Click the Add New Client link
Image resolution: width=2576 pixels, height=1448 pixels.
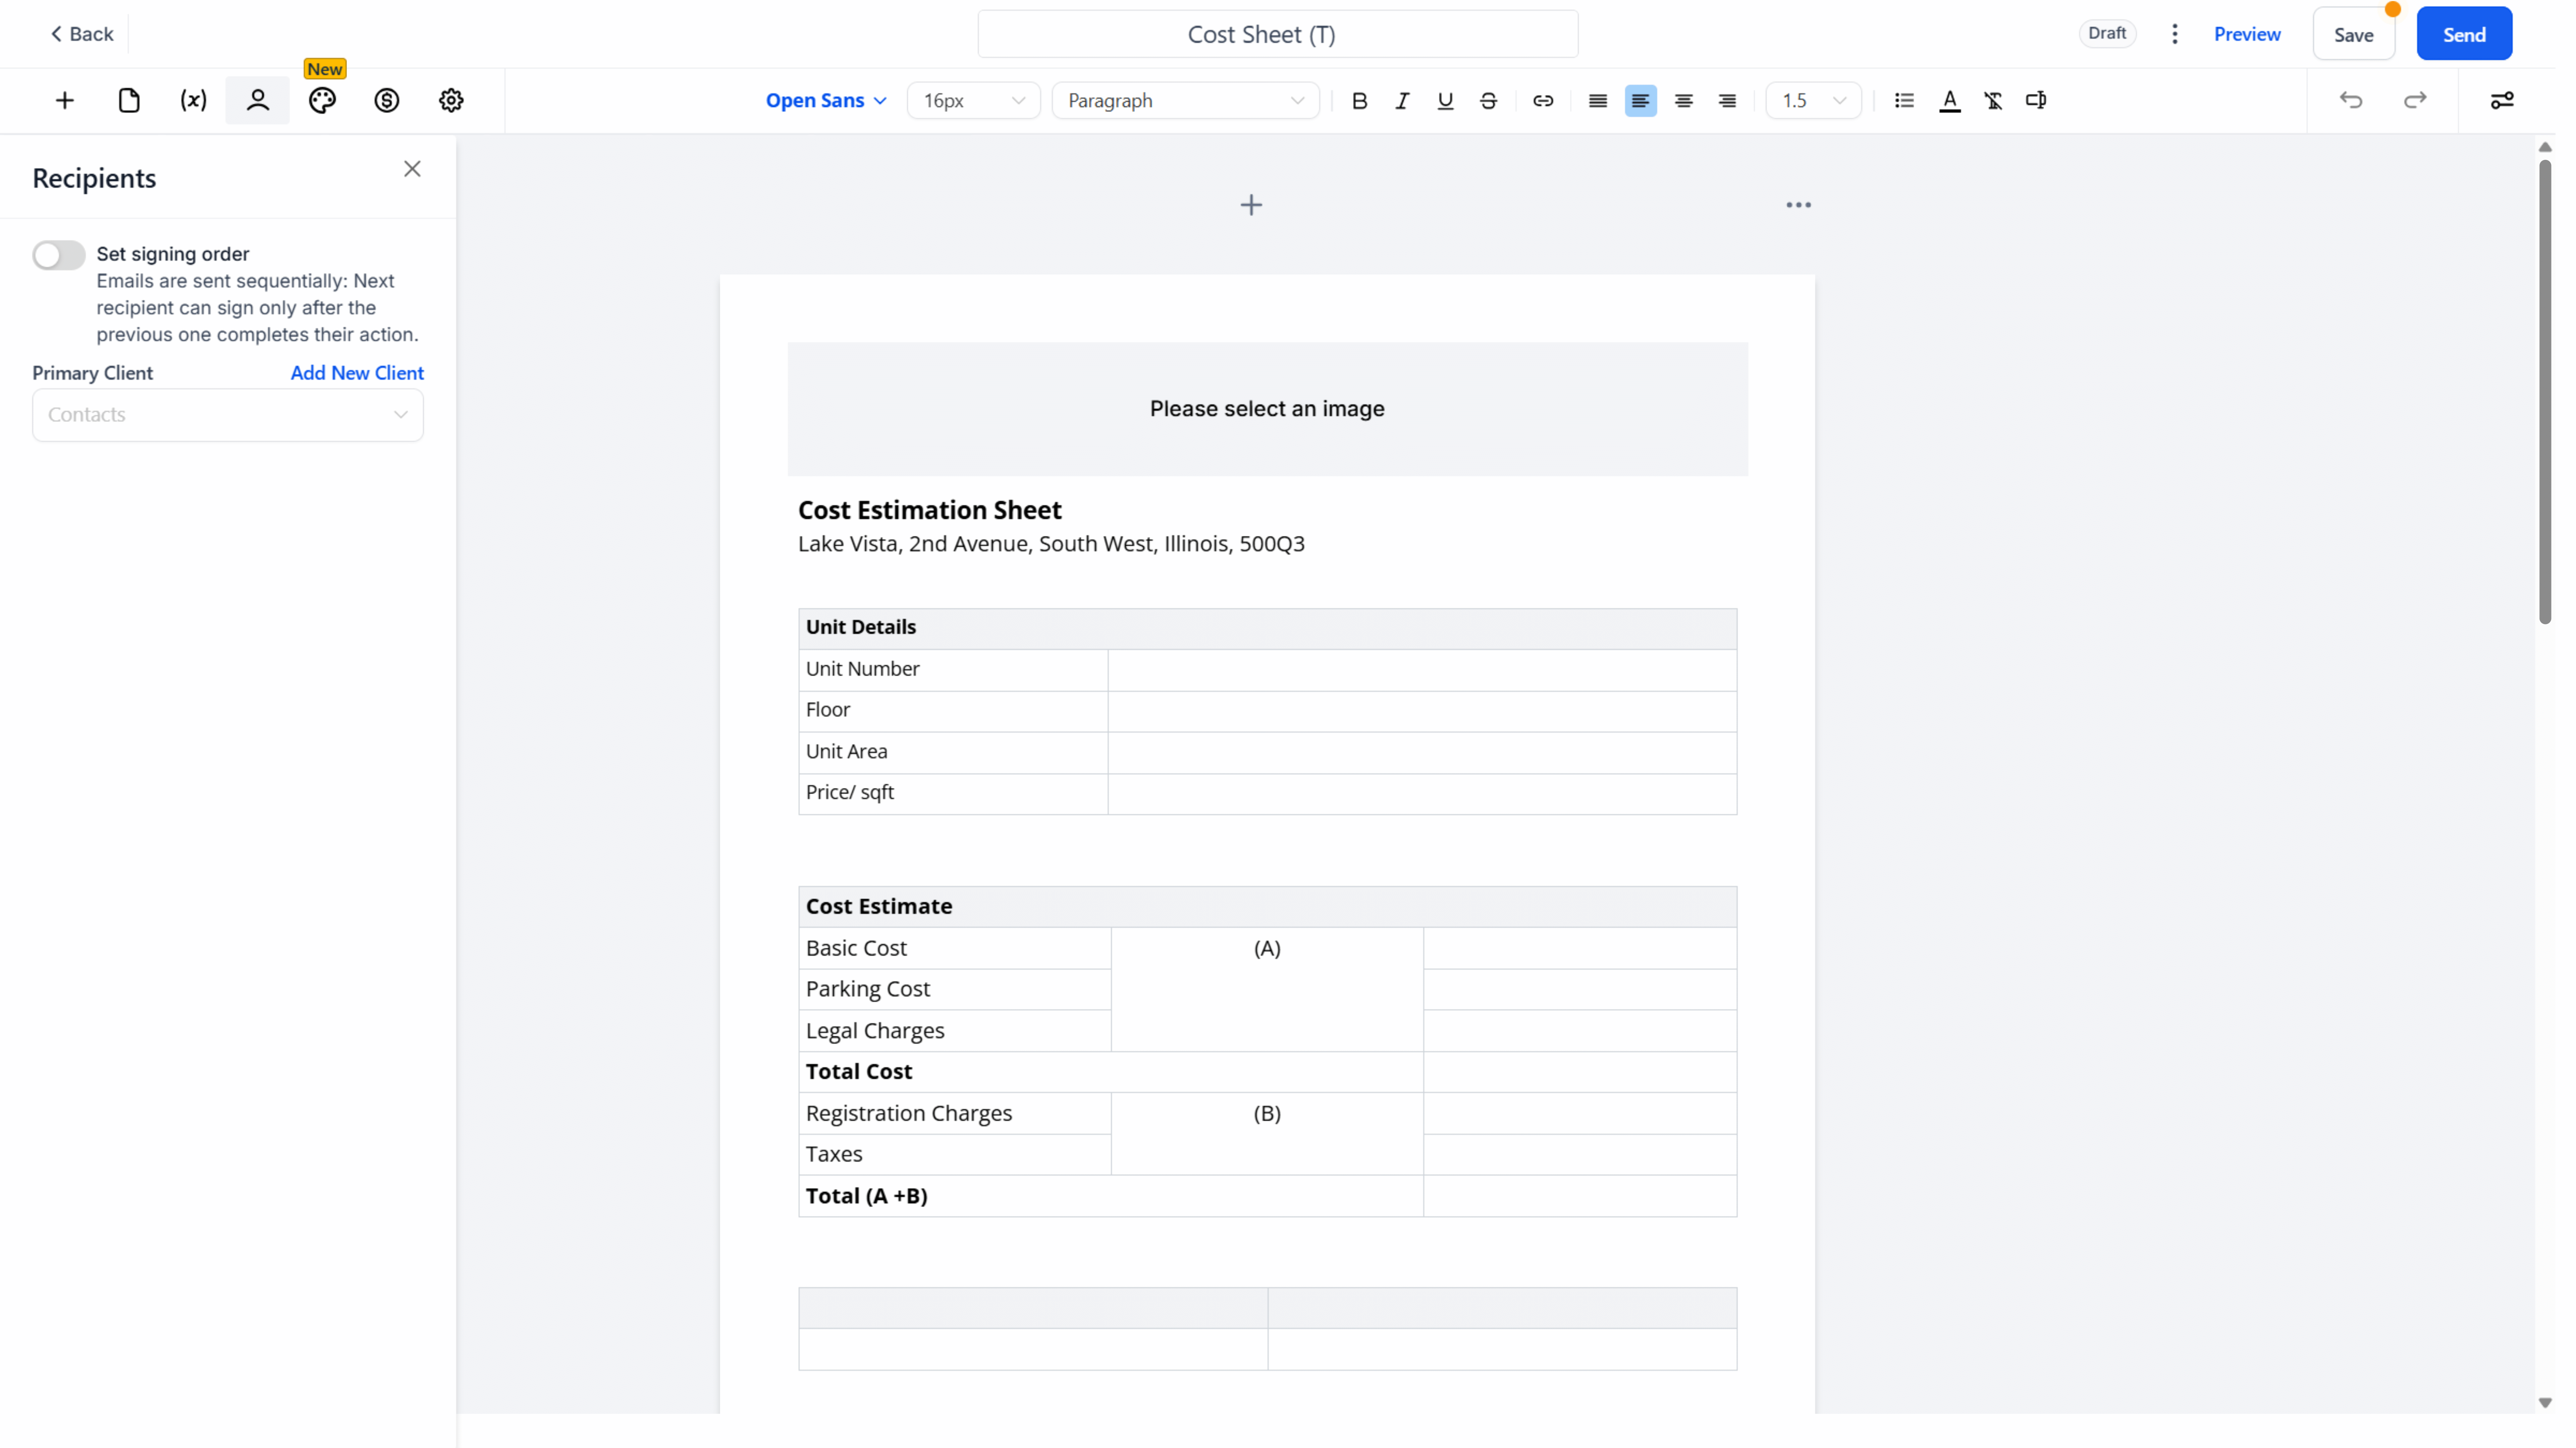coord(357,373)
